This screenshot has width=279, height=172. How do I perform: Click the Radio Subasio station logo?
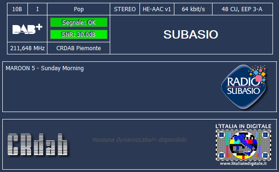[244, 86]
